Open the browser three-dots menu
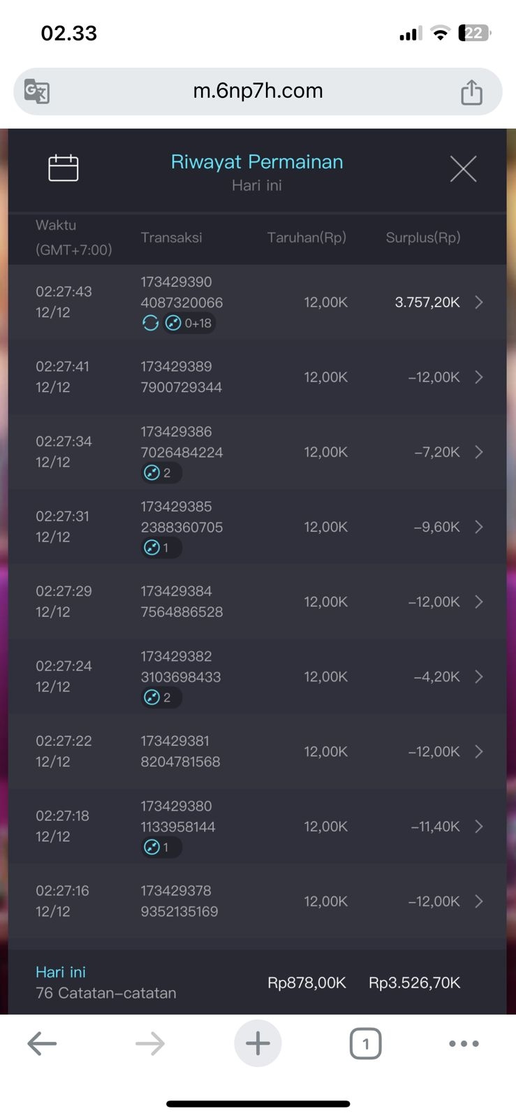The width and height of the screenshot is (516, 1118). (464, 1044)
